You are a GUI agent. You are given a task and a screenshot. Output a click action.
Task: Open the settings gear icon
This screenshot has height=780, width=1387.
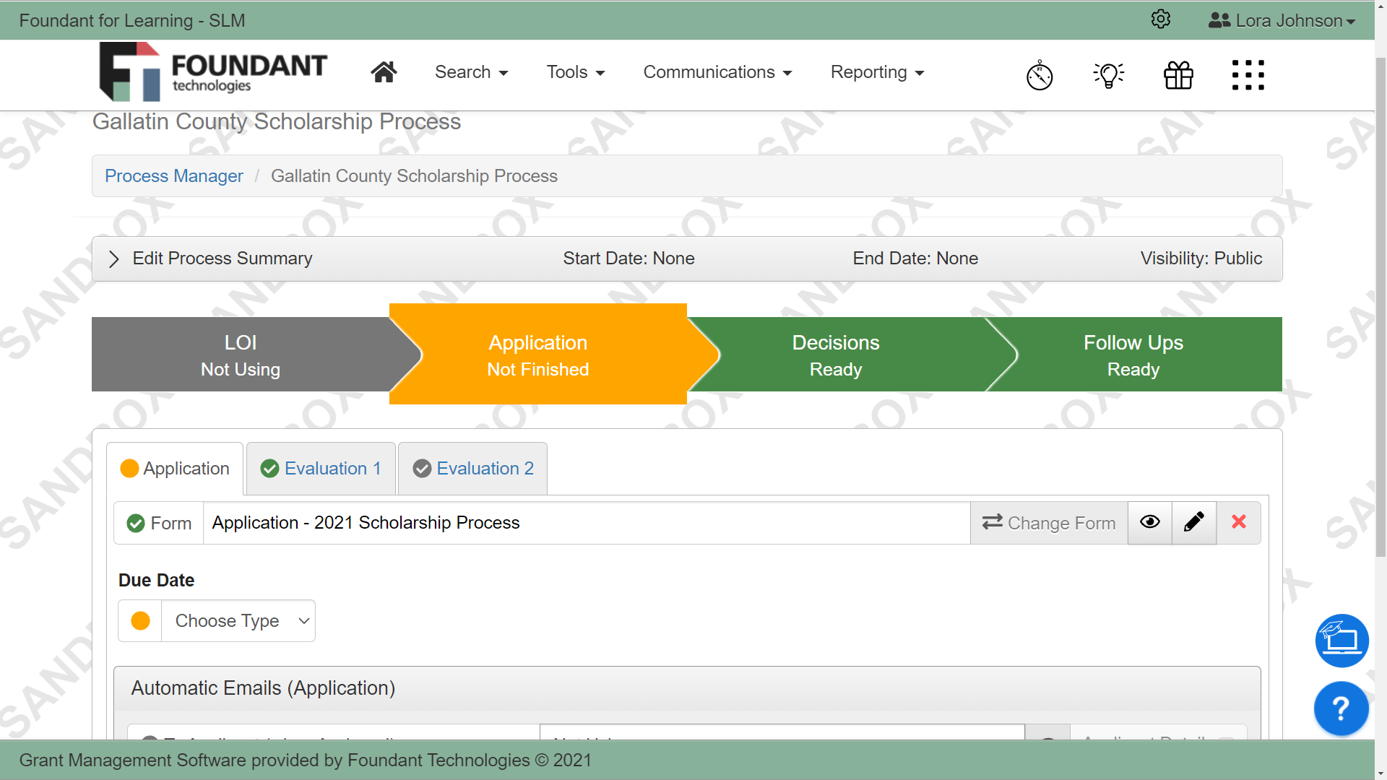pyautogui.click(x=1160, y=19)
